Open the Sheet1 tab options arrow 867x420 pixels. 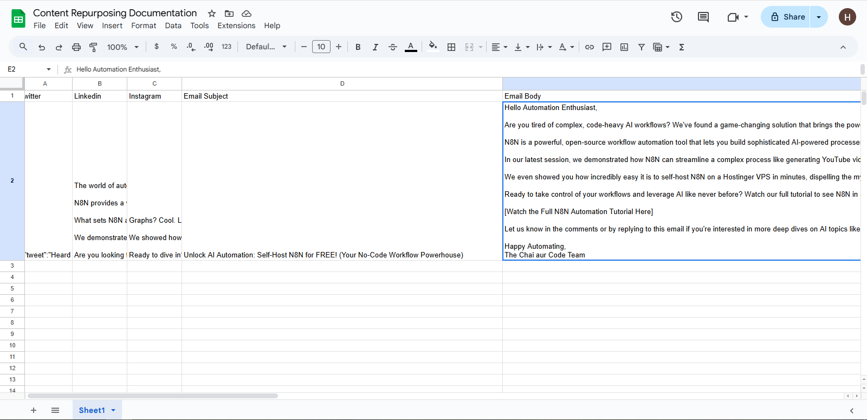pos(113,410)
